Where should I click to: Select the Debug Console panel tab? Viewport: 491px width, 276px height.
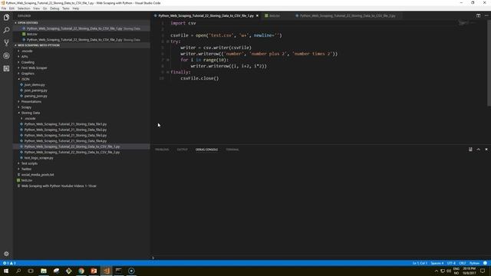tap(206, 149)
